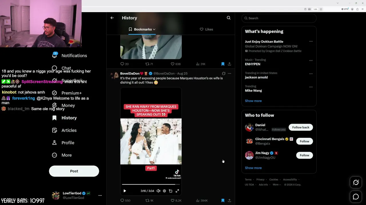Click the Post button
366x205 pixels.
pos(74,171)
